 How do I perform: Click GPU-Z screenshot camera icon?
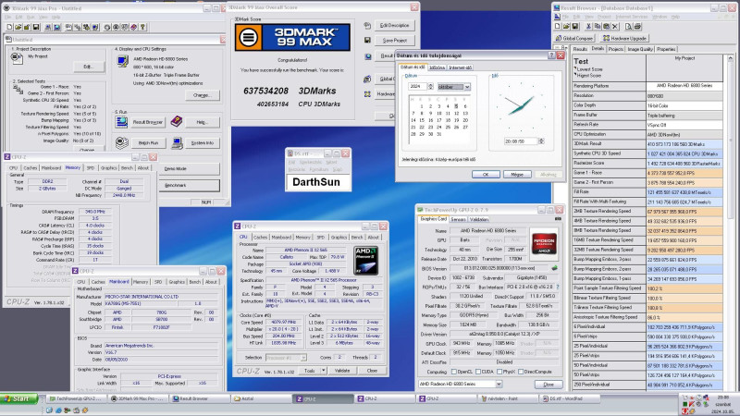pyautogui.click(x=559, y=219)
